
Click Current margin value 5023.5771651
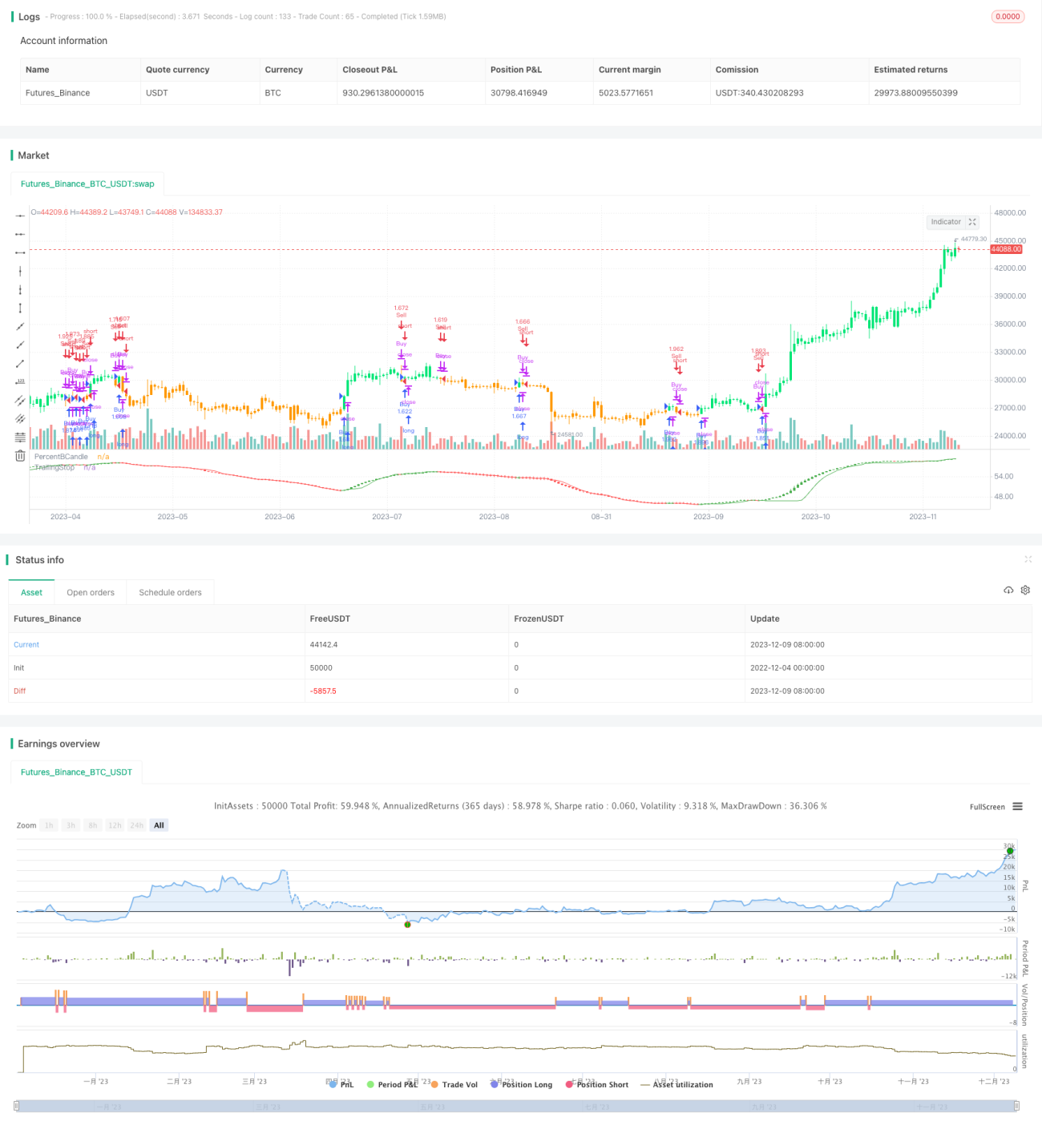pyautogui.click(x=626, y=93)
